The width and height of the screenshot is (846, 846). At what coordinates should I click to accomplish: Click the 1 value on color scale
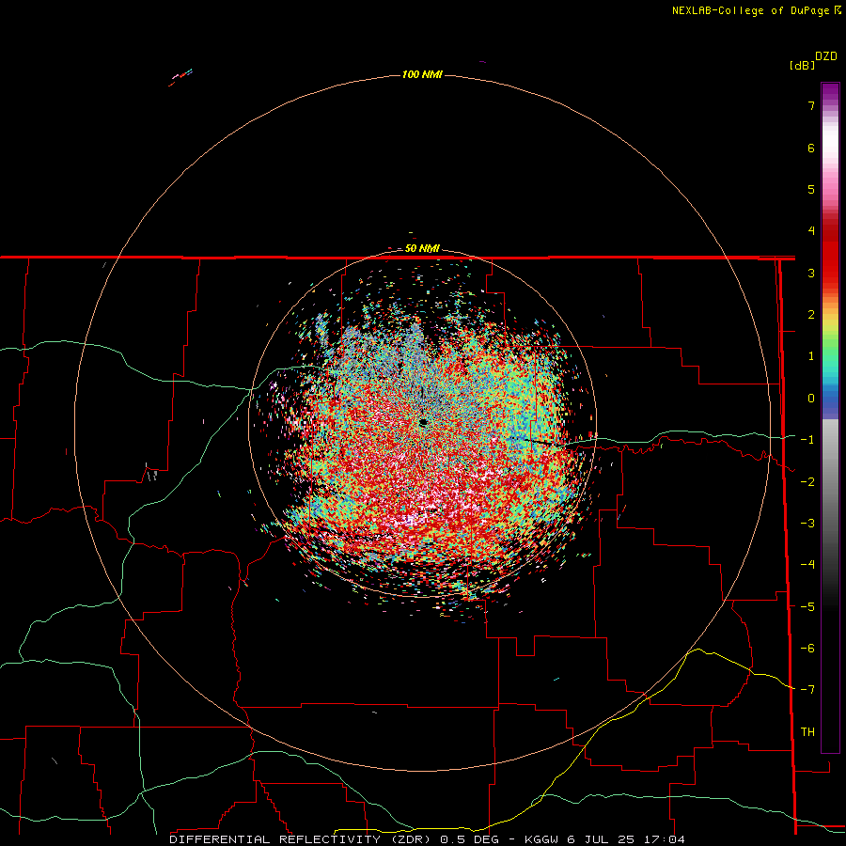(x=811, y=356)
